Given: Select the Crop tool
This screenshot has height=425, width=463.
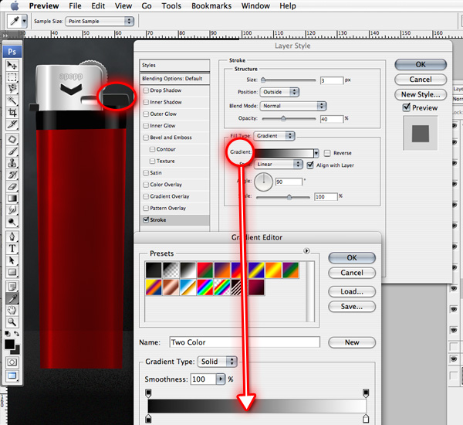Looking at the screenshot, I should (12, 112).
